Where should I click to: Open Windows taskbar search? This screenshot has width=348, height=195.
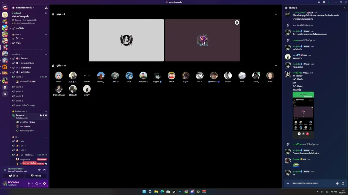pyautogui.click(x=150, y=192)
